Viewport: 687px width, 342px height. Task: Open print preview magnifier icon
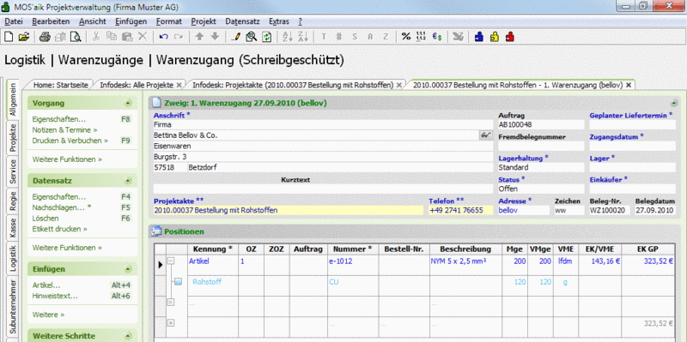coord(76,37)
